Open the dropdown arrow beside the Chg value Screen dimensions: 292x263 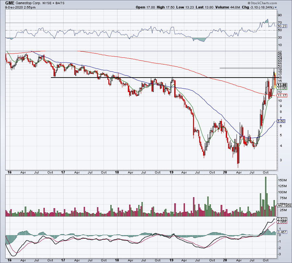pyautogui.click(x=275, y=7)
